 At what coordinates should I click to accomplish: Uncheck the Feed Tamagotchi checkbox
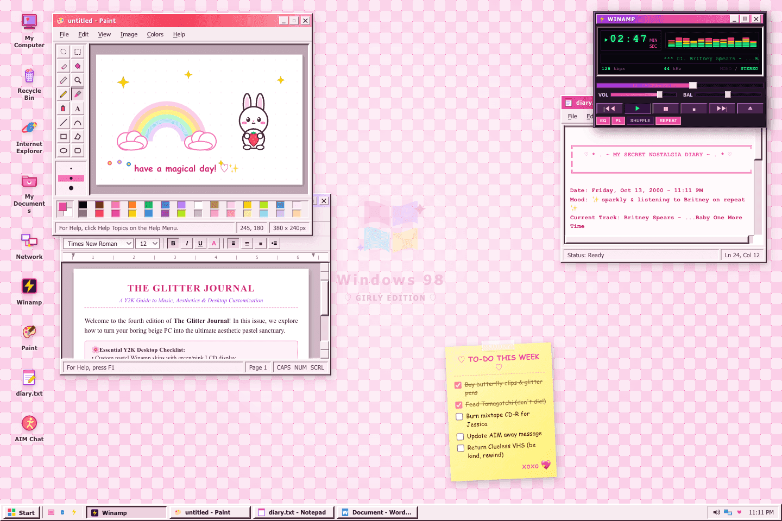click(458, 405)
